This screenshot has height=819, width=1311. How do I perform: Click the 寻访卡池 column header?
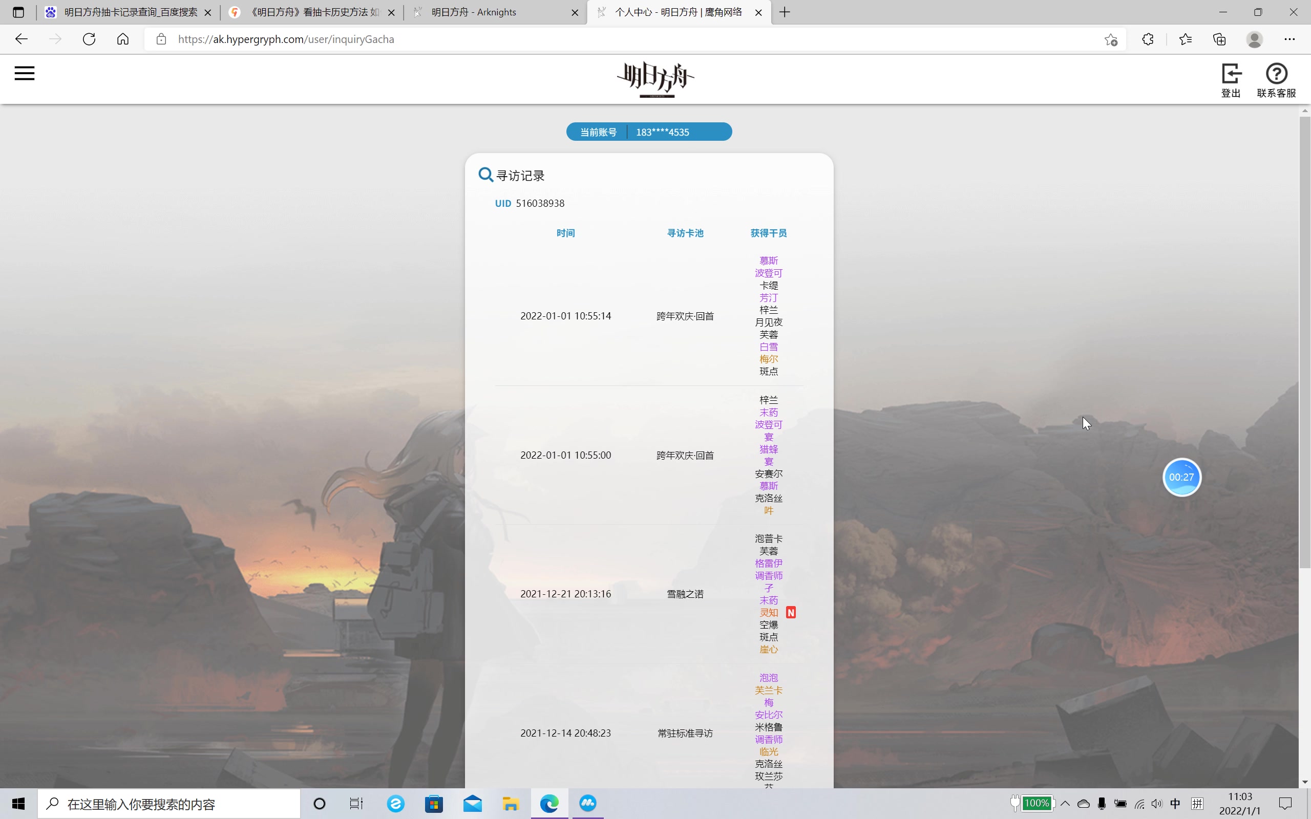pos(685,233)
